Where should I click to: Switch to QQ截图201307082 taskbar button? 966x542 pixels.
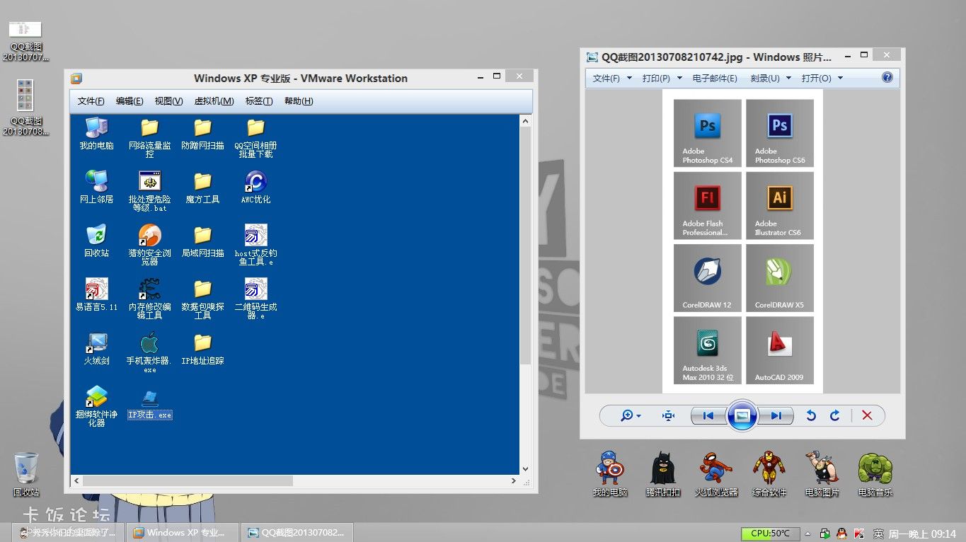(x=297, y=532)
